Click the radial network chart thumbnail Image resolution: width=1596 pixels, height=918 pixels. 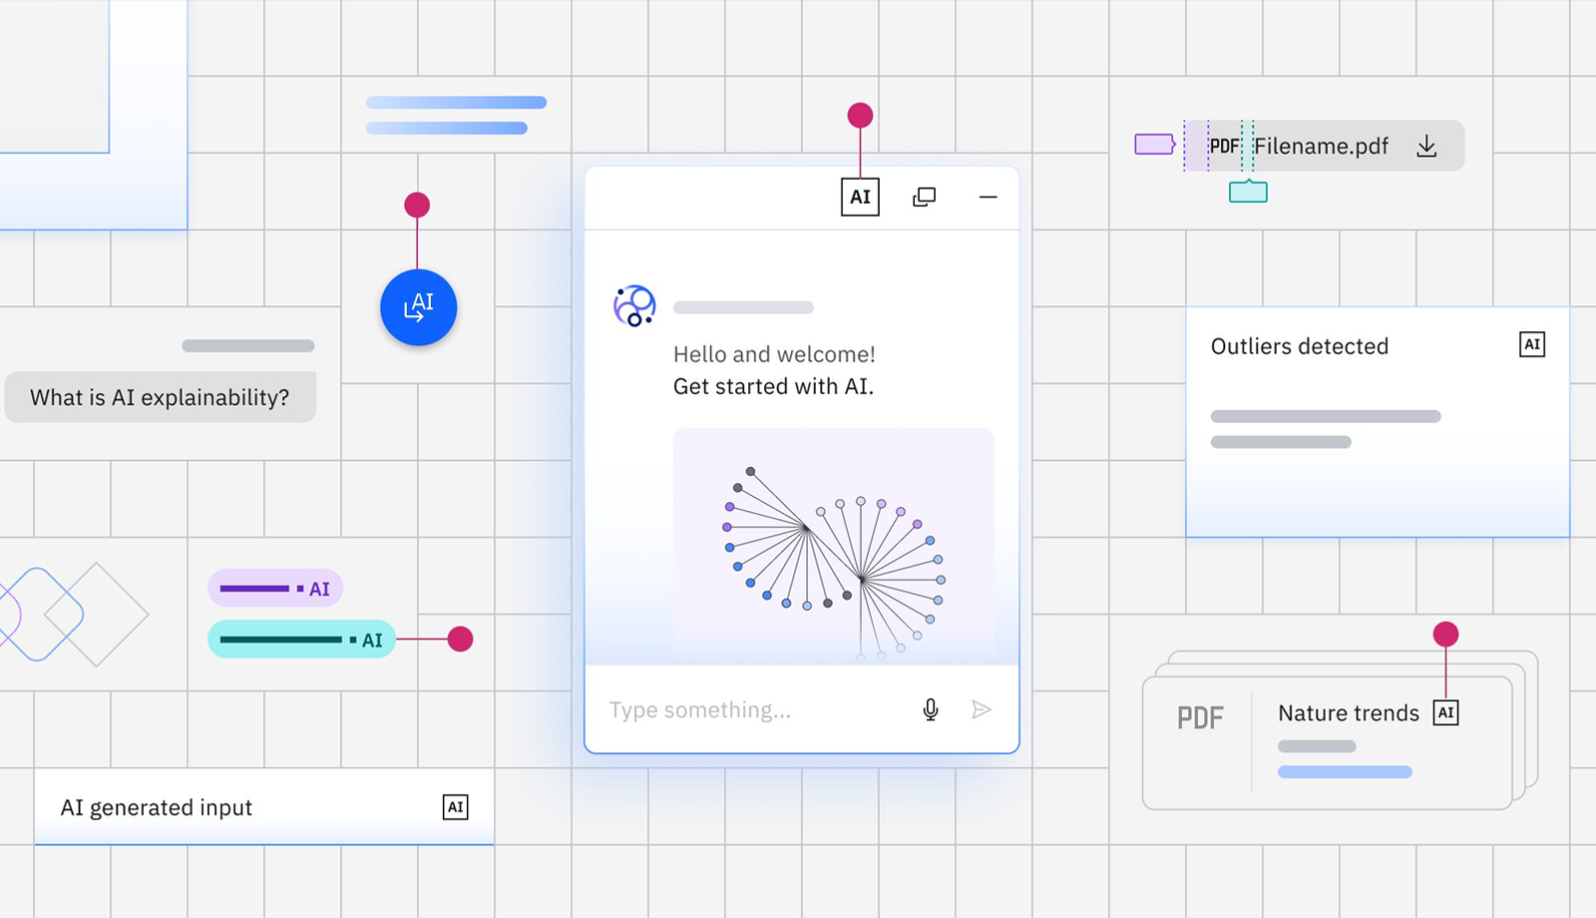[833, 544]
